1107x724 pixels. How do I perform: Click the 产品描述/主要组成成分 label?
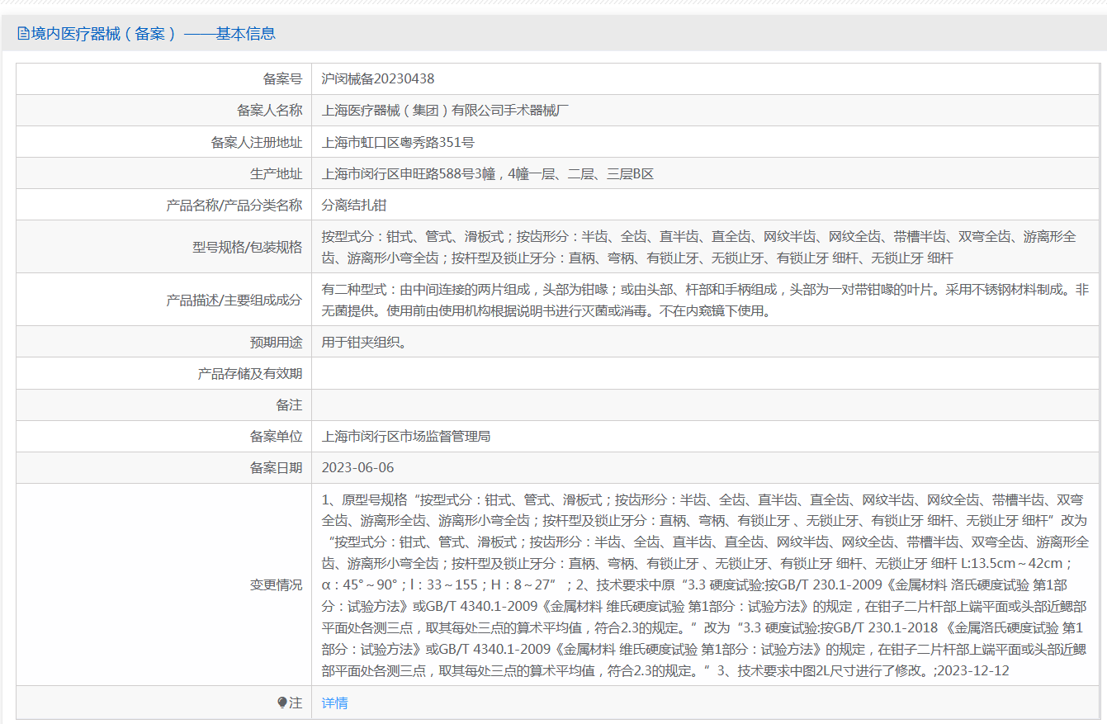234,300
